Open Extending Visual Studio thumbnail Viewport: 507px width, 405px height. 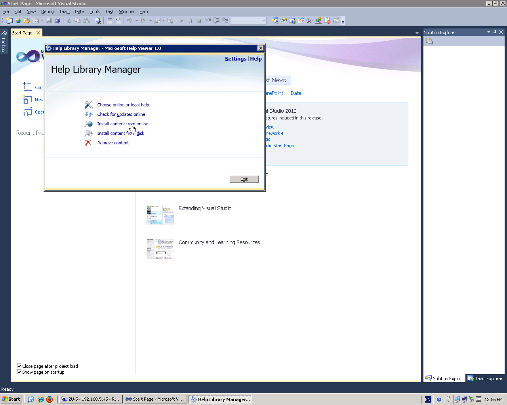[160, 214]
